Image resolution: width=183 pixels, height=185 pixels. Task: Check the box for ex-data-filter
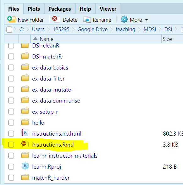pyautogui.click(x=11, y=78)
